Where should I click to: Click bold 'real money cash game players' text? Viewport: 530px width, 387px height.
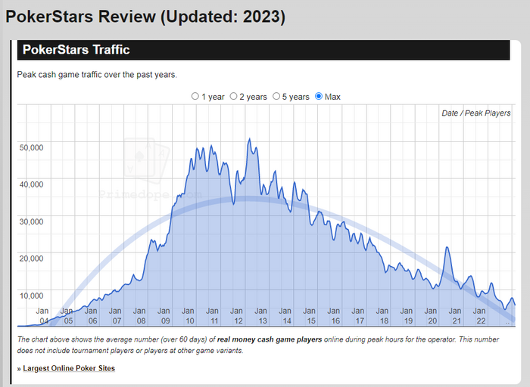click(x=270, y=339)
